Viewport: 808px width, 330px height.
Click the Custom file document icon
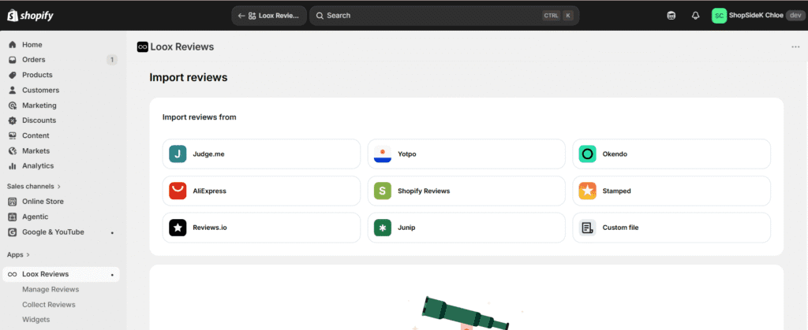pyautogui.click(x=587, y=227)
